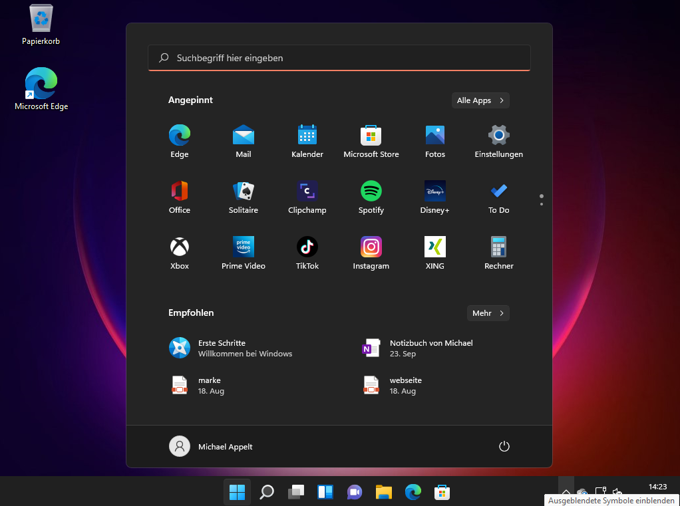
Task: Open File Explorer from the taskbar
Action: point(383,492)
